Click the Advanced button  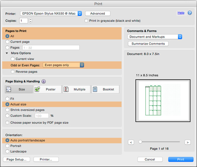[x=98, y=13]
